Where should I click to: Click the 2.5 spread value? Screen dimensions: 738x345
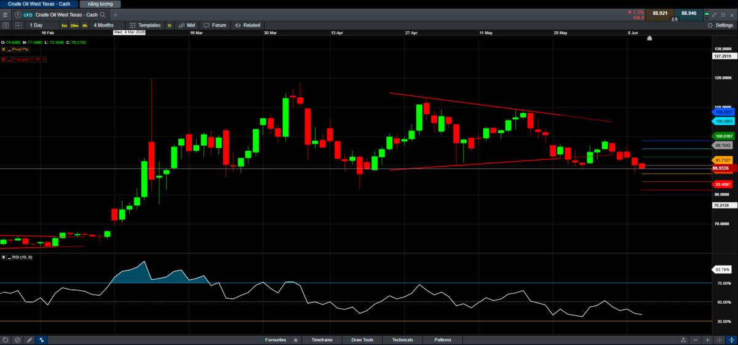click(x=674, y=19)
